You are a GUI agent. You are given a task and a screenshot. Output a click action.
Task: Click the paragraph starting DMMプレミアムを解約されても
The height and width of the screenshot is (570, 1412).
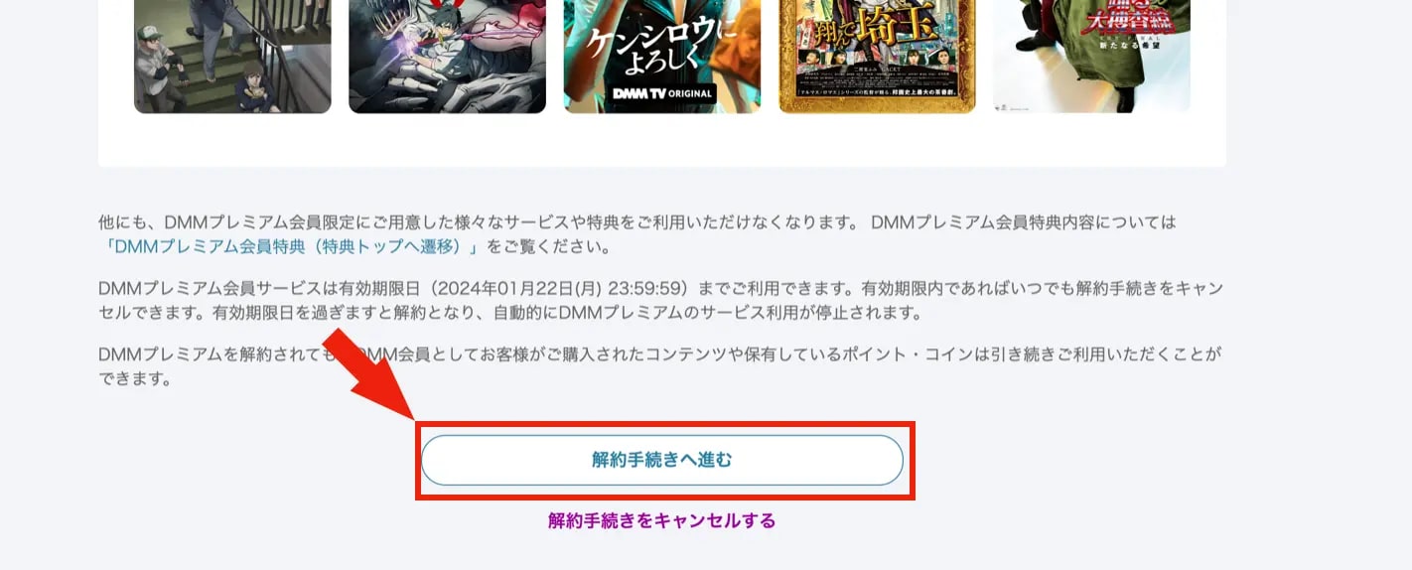pos(659,366)
